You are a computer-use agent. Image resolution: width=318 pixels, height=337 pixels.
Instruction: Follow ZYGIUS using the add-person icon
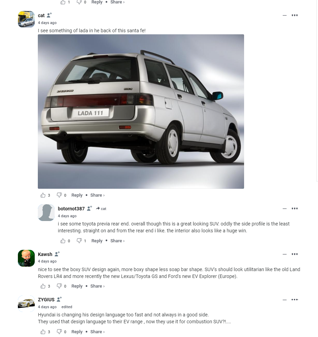coord(59,299)
